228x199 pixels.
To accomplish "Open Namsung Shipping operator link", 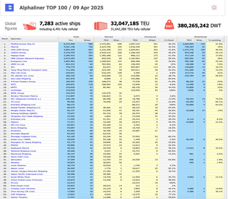I will [x=21, y=154].
